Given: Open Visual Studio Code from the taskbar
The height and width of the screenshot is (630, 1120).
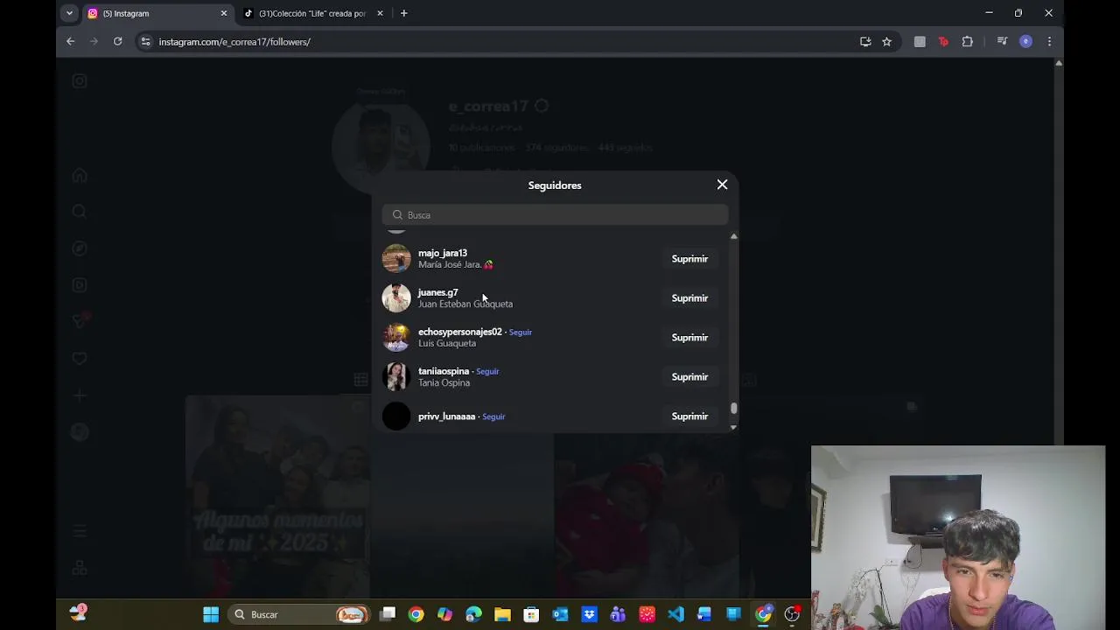Looking at the screenshot, I should click(x=675, y=614).
